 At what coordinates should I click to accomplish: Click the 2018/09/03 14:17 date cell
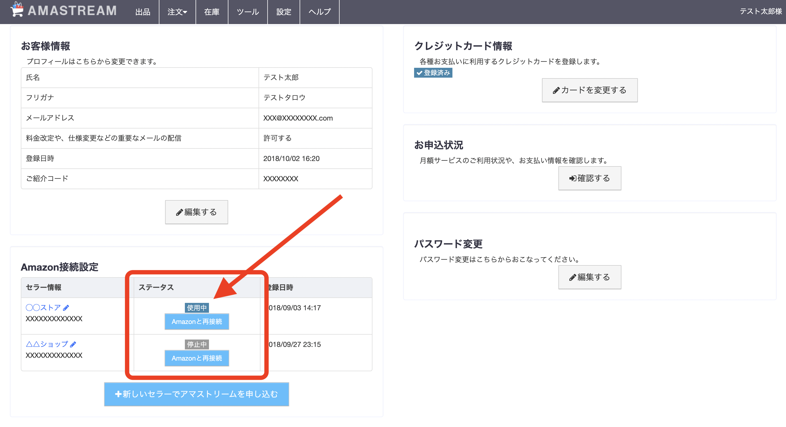pyautogui.click(x=294, y=308)
